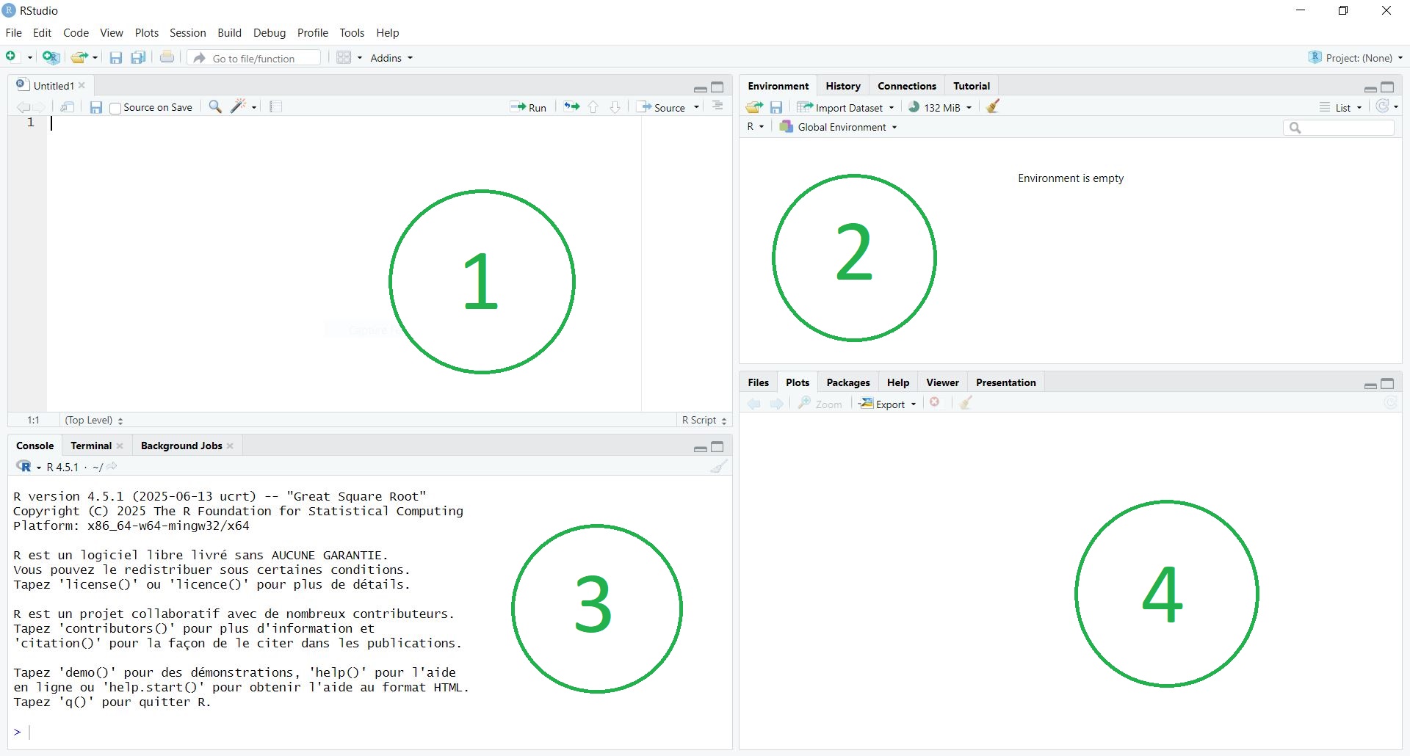Open R language selector in Environment
Viewport: 1410px width, 756px height.
(x=756, y=127)
